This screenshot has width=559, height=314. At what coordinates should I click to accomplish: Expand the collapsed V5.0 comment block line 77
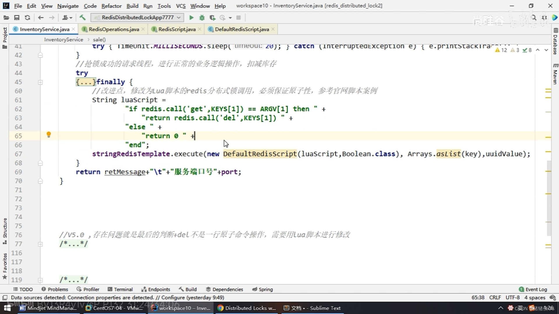coord(41,243)
